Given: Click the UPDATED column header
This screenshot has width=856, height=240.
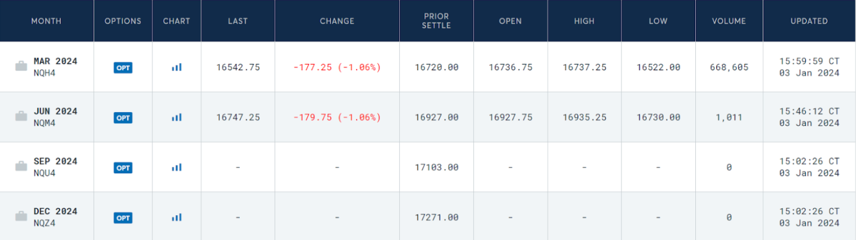Looking at the screenshot, I should [x=809, y=21].
